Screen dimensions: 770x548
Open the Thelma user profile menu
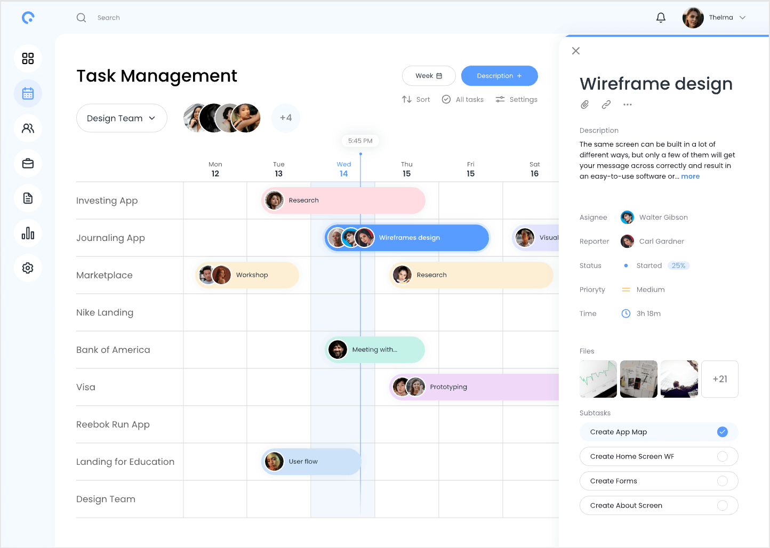coord(715,18)
